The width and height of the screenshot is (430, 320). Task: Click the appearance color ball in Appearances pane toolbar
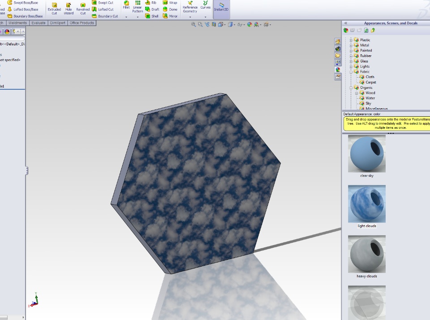346,30
